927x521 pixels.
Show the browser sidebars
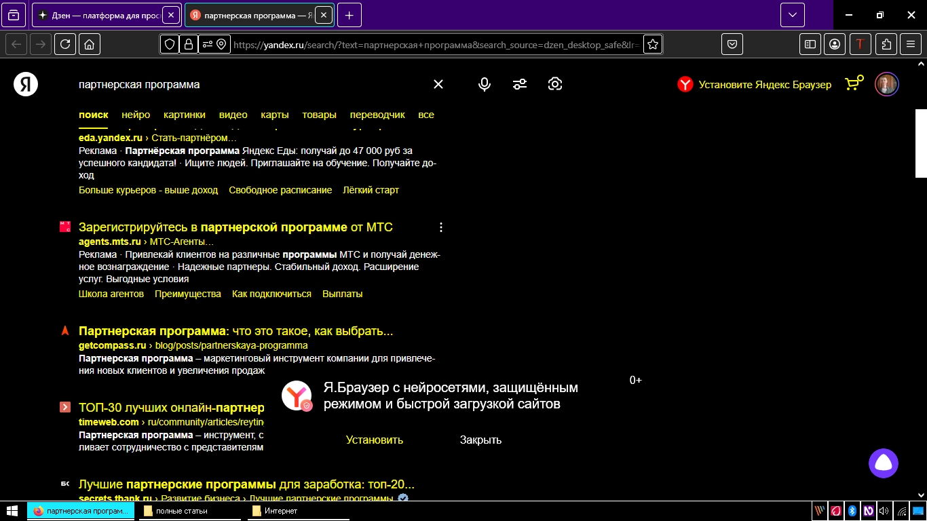pos(810,45)
